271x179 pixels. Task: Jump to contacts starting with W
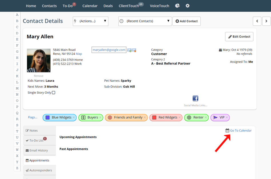(x=17, y=150)
